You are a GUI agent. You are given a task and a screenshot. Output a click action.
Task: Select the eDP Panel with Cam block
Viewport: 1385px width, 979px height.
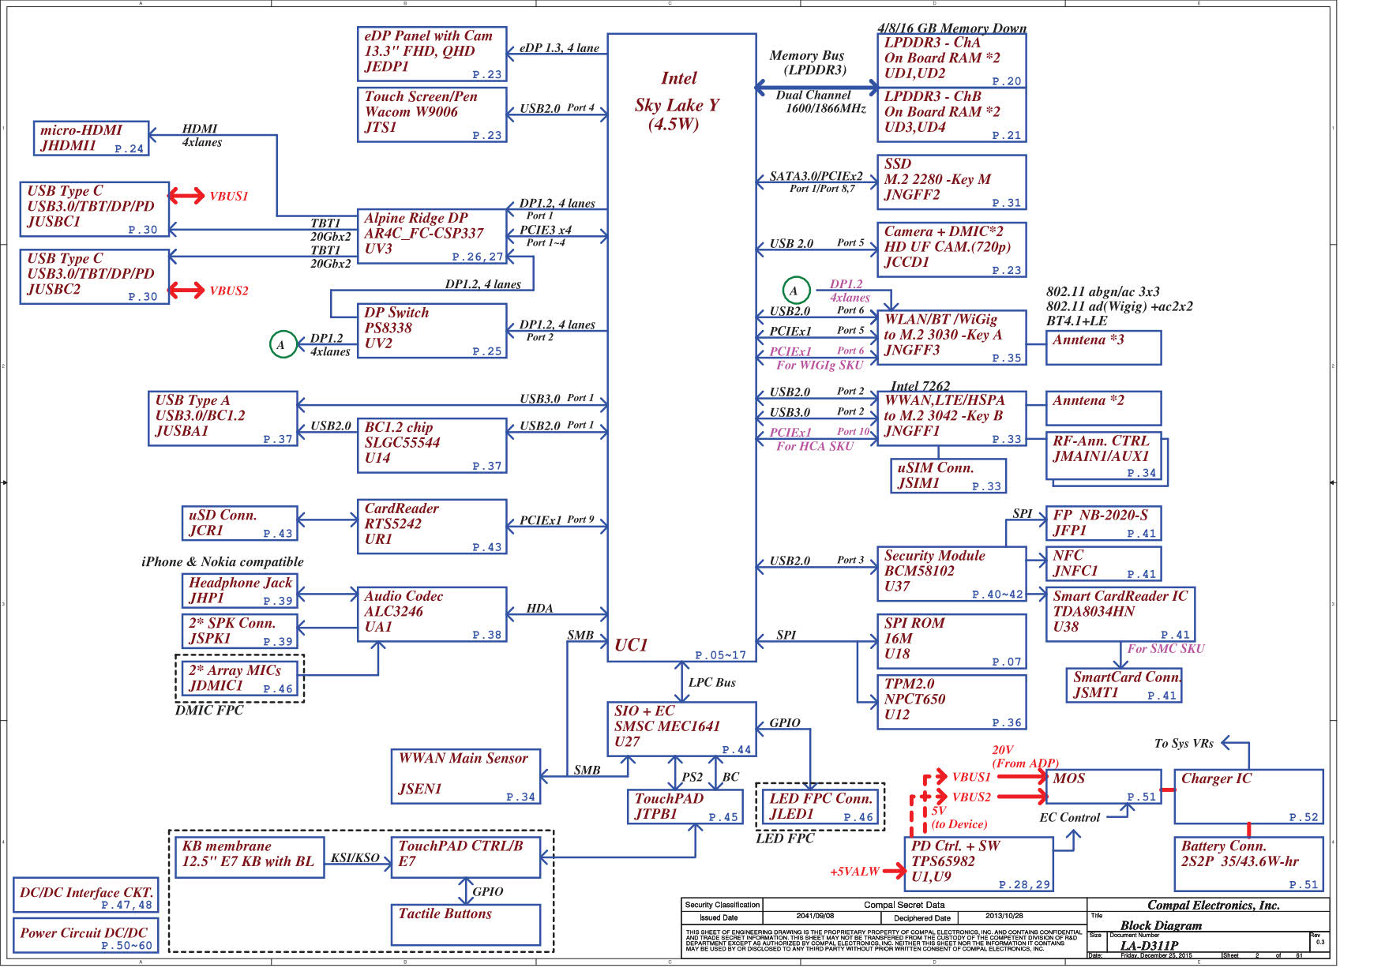pos(432,54)
